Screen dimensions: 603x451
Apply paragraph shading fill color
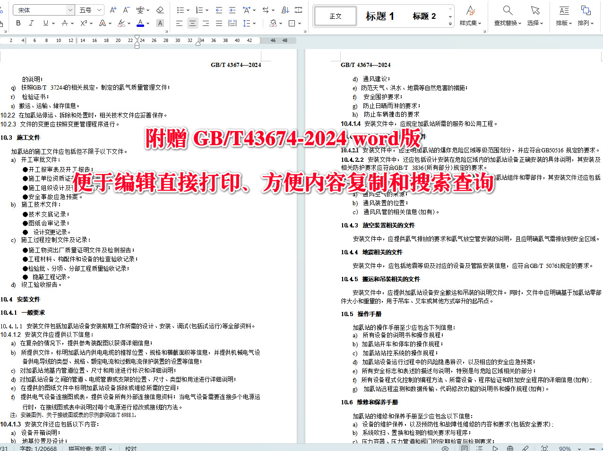pos(273,23)
